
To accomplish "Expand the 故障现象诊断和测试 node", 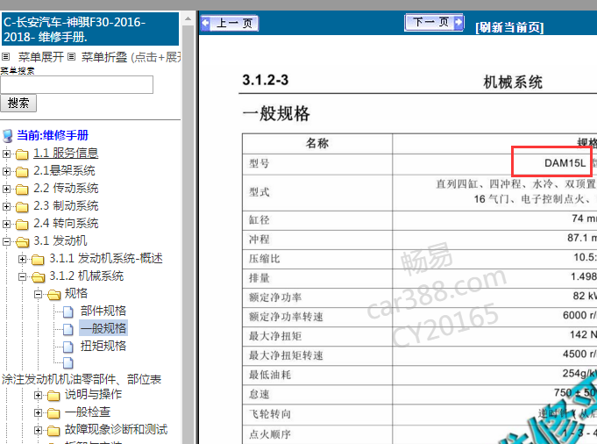I will (38, 430).
